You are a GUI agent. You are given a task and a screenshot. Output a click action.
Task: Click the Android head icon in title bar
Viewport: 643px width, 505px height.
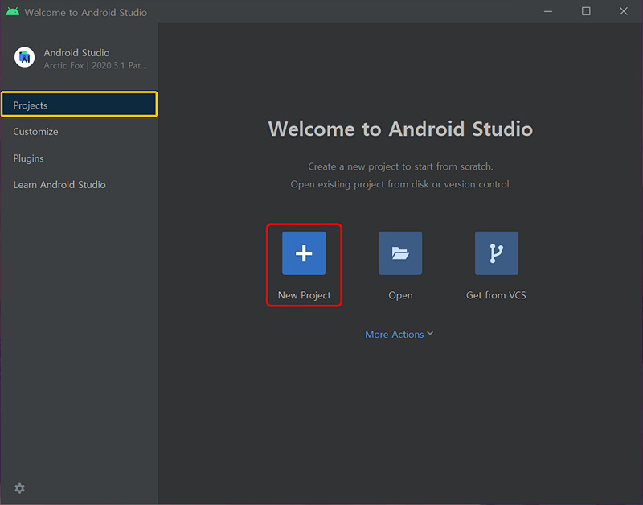point(13,11)
